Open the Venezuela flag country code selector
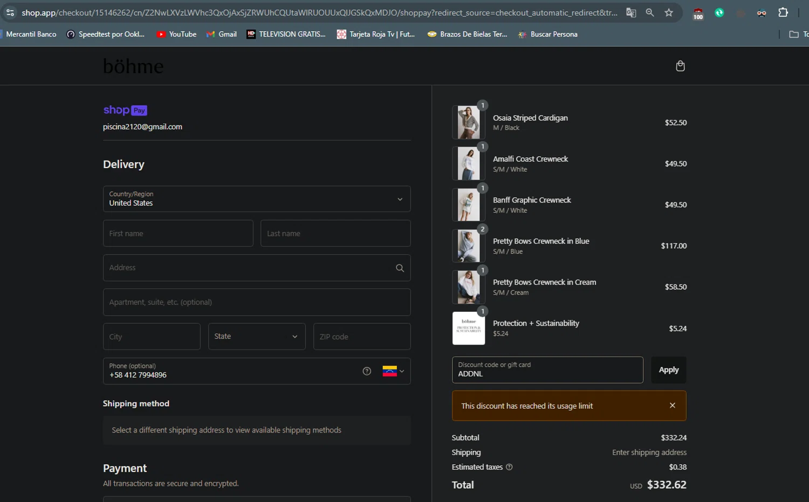Viewport: 809px width, 502px height. [393, 371]
